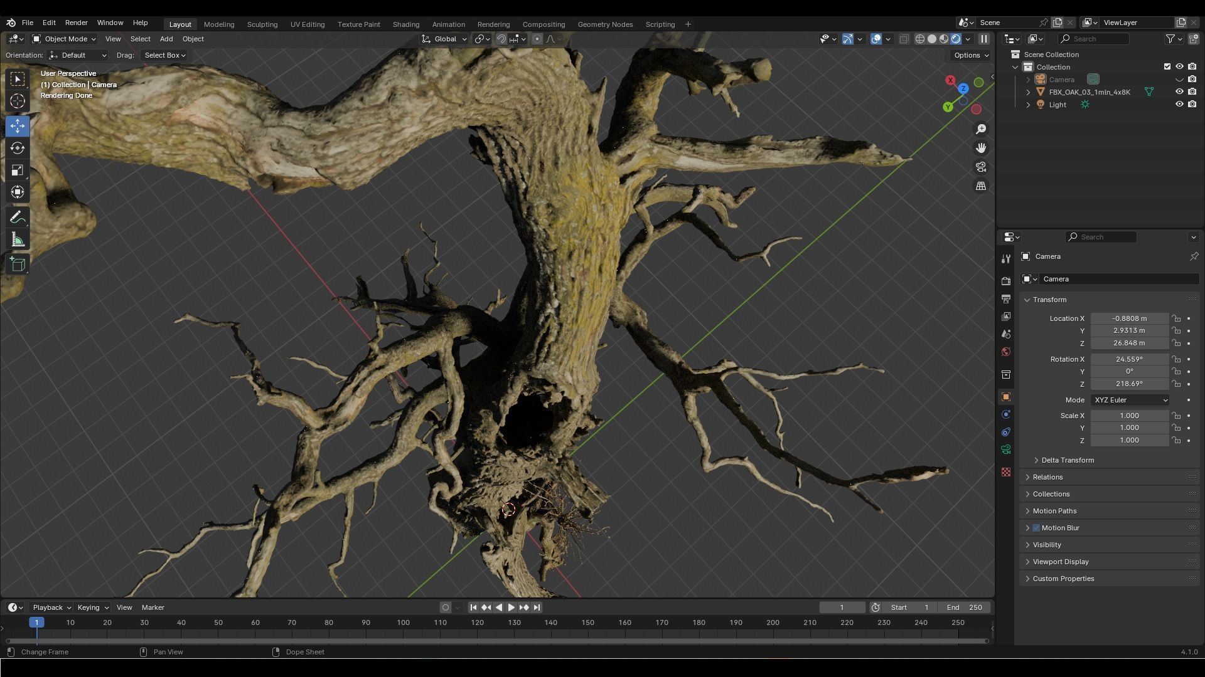The width and height of the screenshot is (1205, 677).
Task: Select the Annotate tool
Action: (x=18, y=218)
